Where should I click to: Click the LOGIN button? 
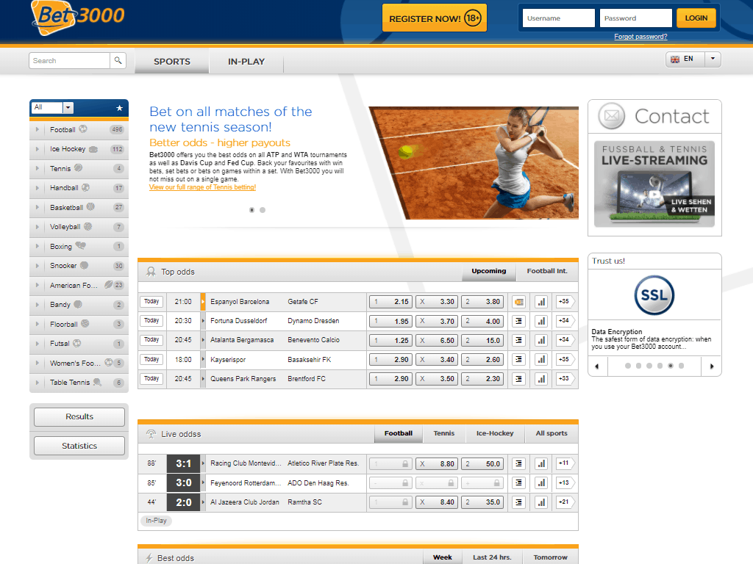coord(696,18)
